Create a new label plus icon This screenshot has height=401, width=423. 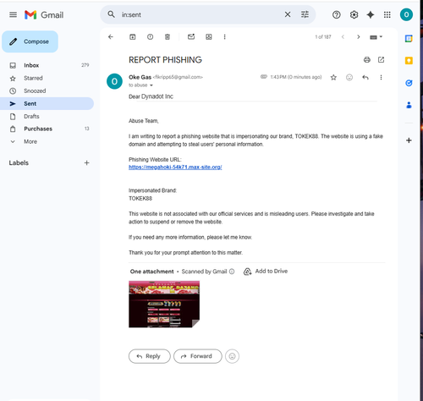pyautogui.click(x=86, y=162)
